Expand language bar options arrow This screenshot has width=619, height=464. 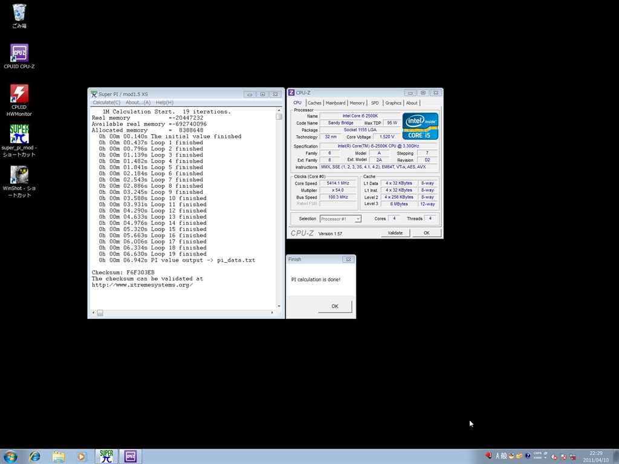(x=546, y=458)
